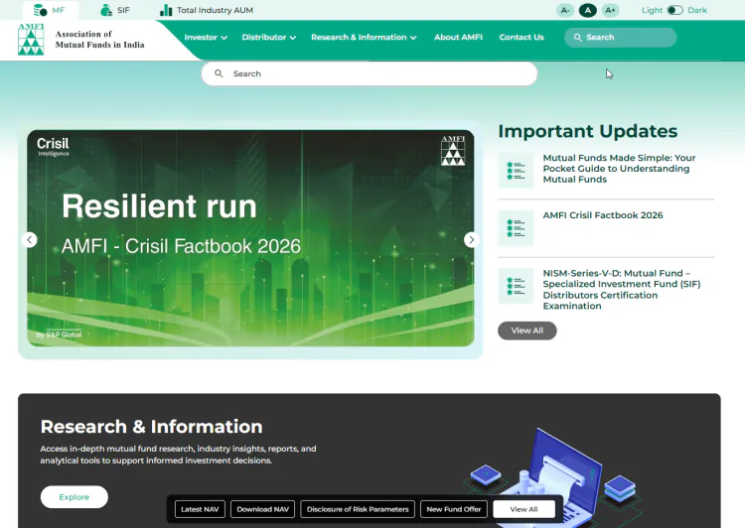Click the Research & Information section heading
745x528 pixels.
pyautogui.click(x=152, y=427)
